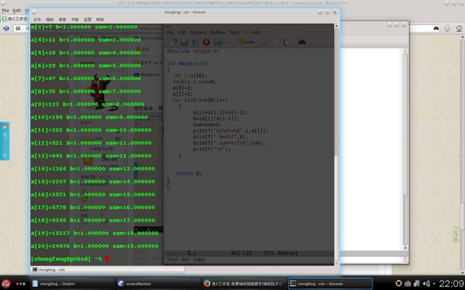Click the orange update manager tray icon
The height and width of the screenshot is (290, 465).
point(399,283)
